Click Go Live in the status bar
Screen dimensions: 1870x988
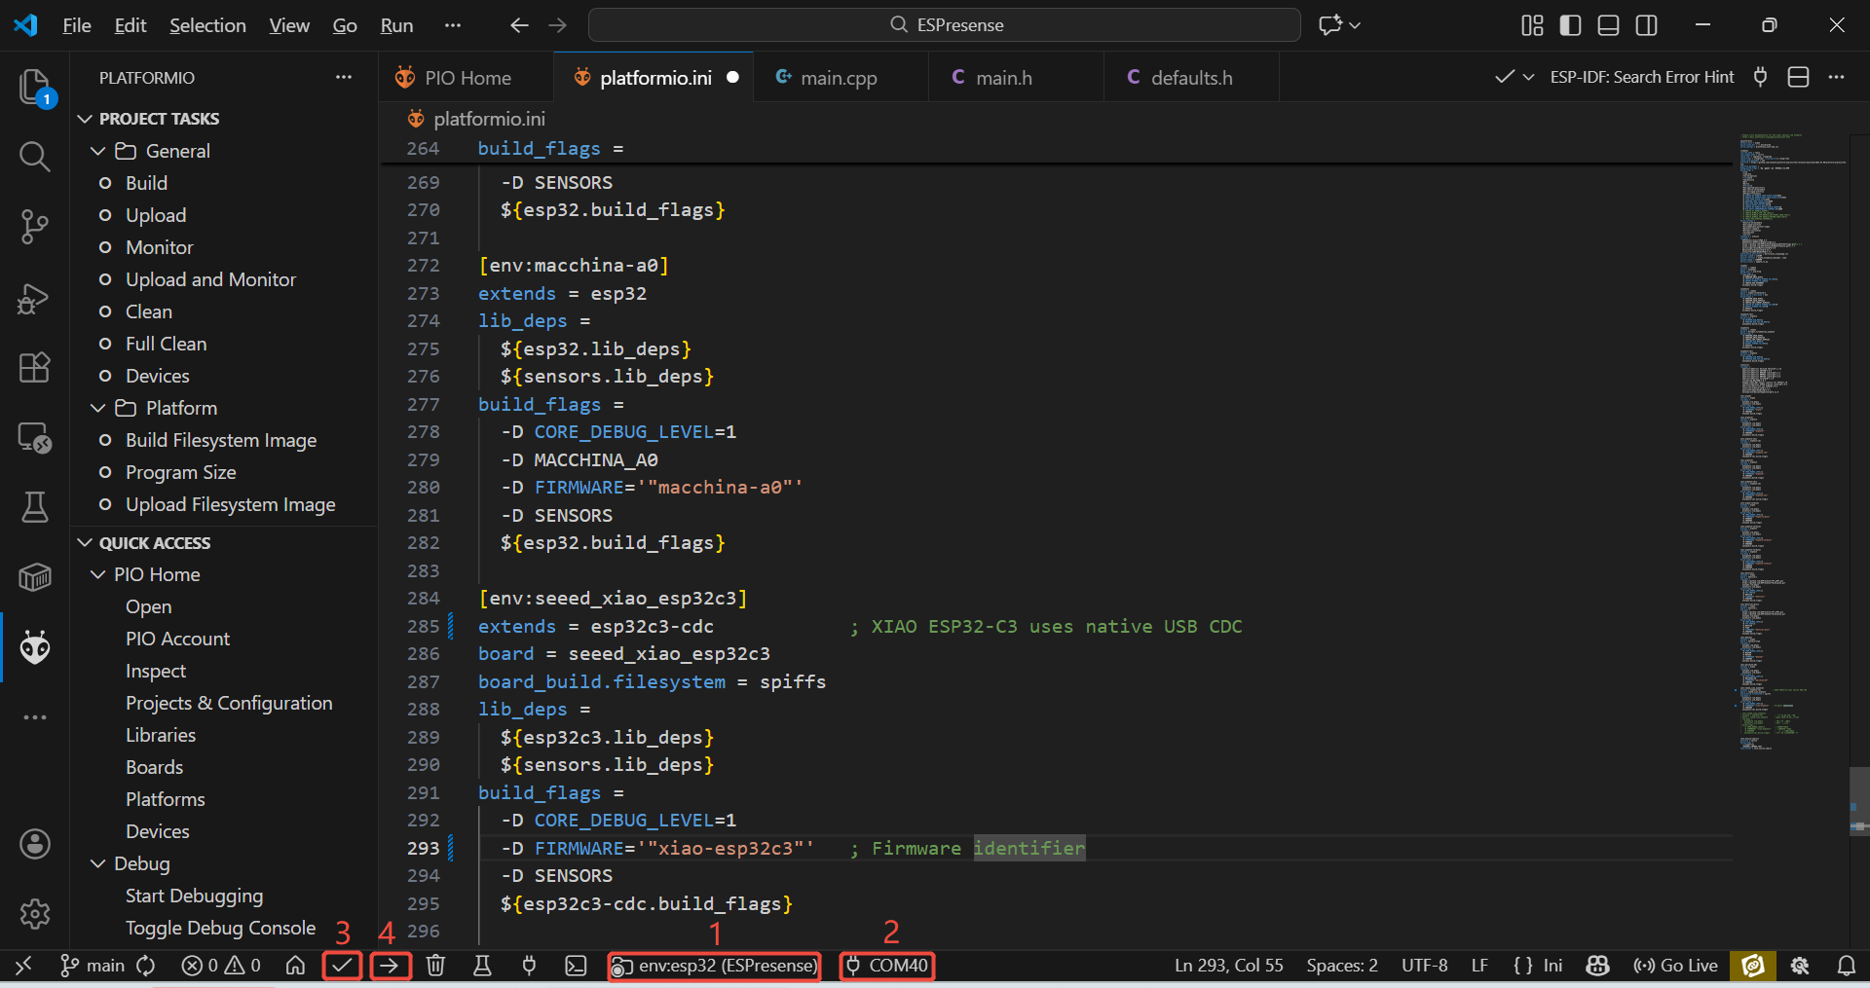[1675, 966]
